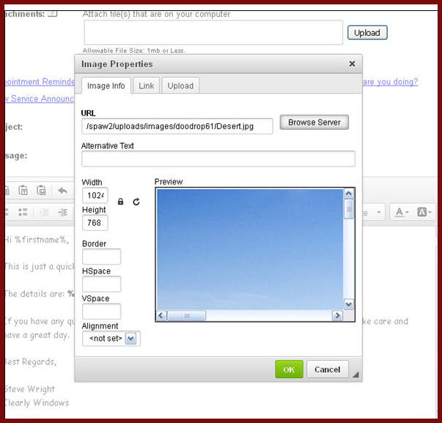
Task: Click the HSpace input field
Action: click(x=101, y=284)
